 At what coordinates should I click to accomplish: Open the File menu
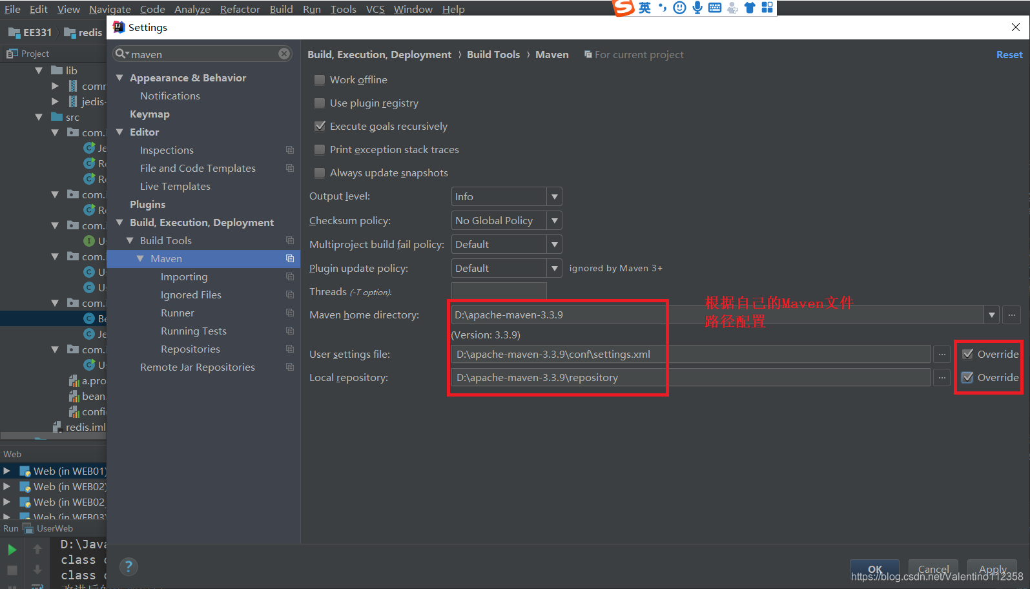tap(12, 9)
